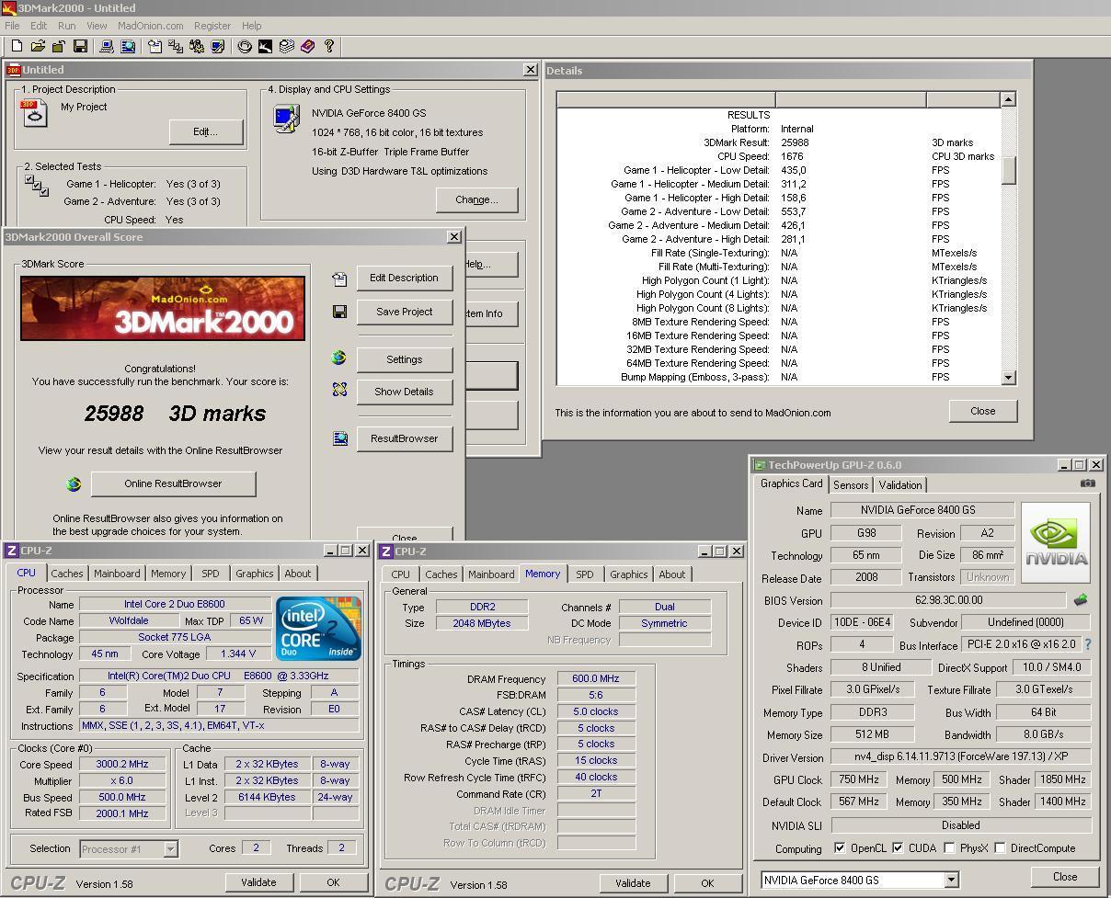Click the GPU-Z BIOS Version field
Screen dimensions: 1111x898
pos(949,600)
